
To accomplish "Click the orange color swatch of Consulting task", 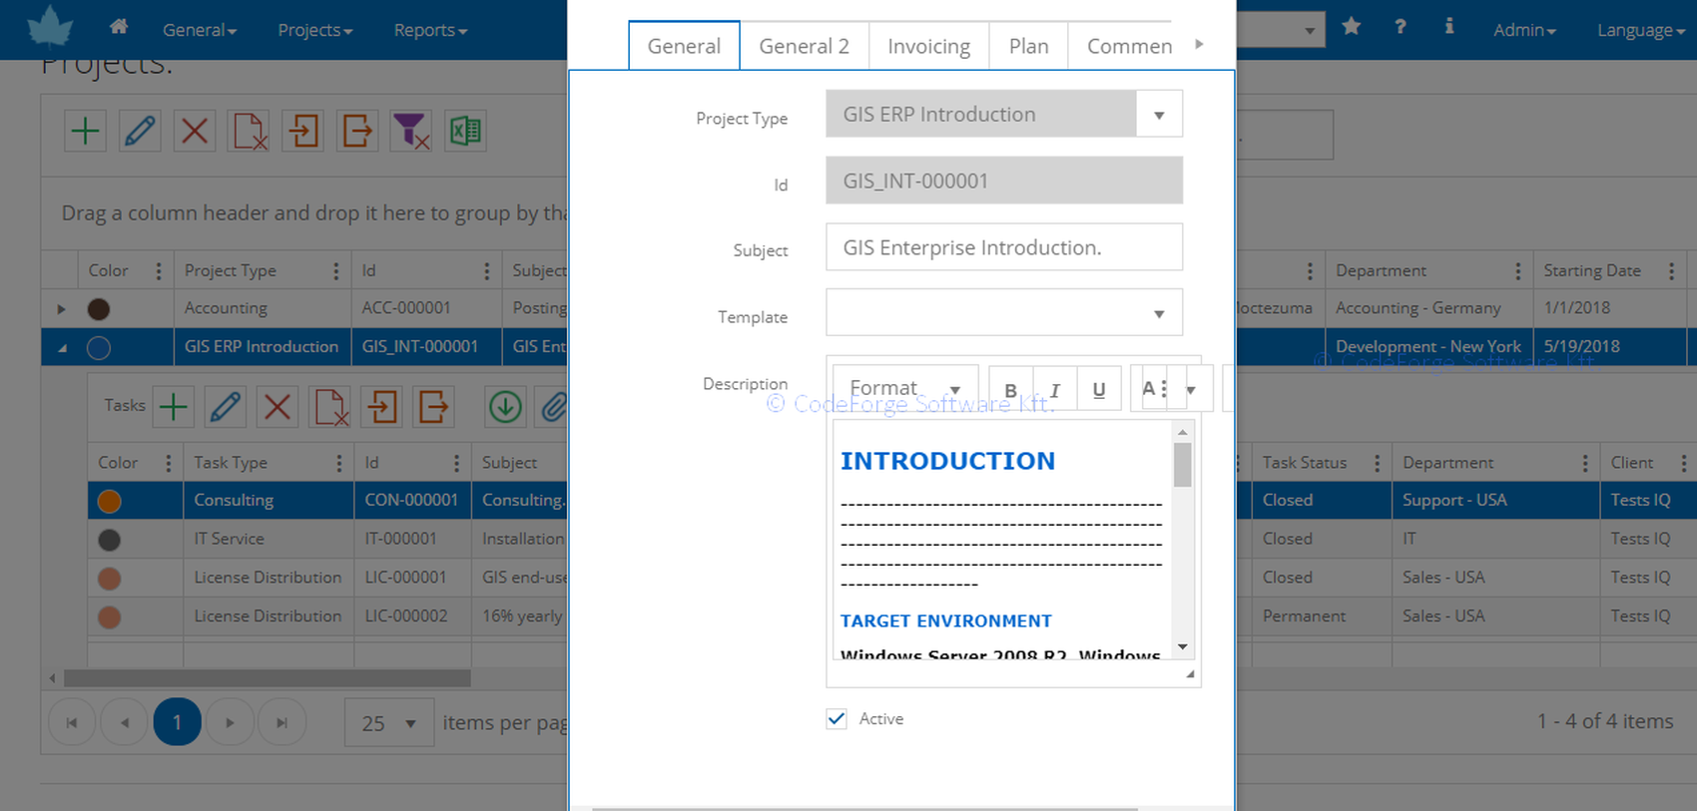I will tap(110, 501).
